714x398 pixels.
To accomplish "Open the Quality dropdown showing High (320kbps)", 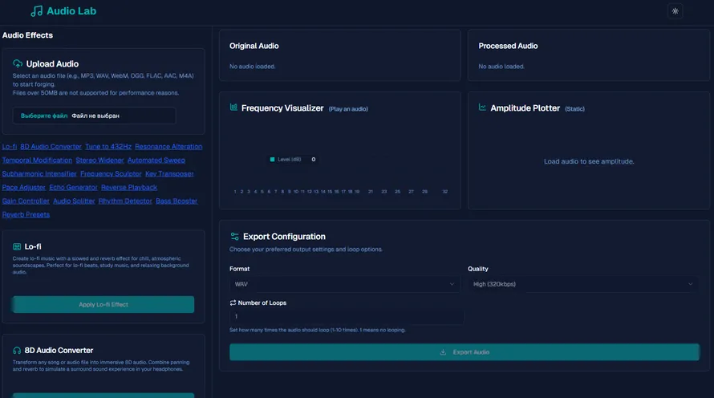I will point(582,284).
